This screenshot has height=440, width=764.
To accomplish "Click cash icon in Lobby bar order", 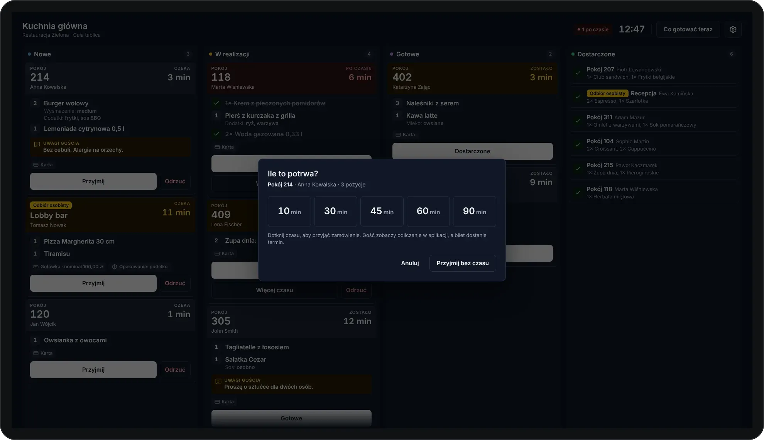I will [x=36, y=267].
